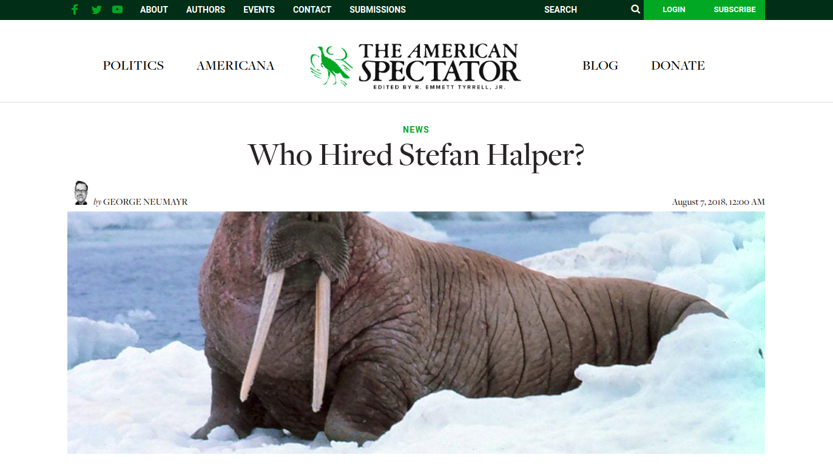Open the About menu item
This screenshot has width=833, height=469.
coord(153,10)
